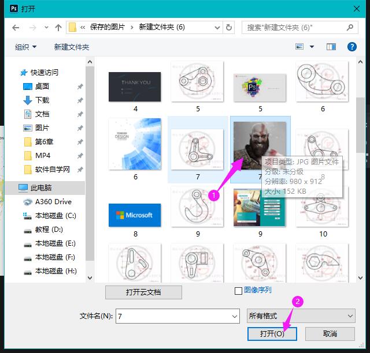Image resolution: width=370 pixels, height=353 pixels.
Task: Open the 组织 menu
Action: [x=25, y=47]
